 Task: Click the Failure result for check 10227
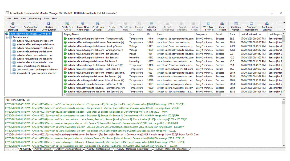(x=219, y=69)
